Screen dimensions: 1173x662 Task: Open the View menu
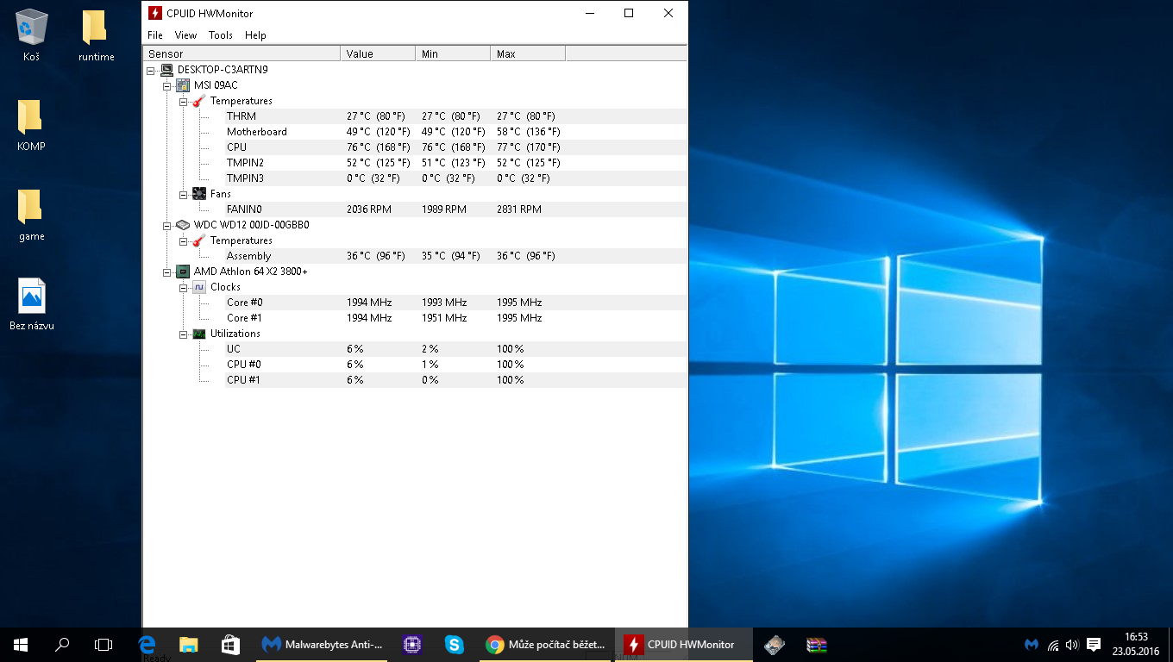(185, 35)
